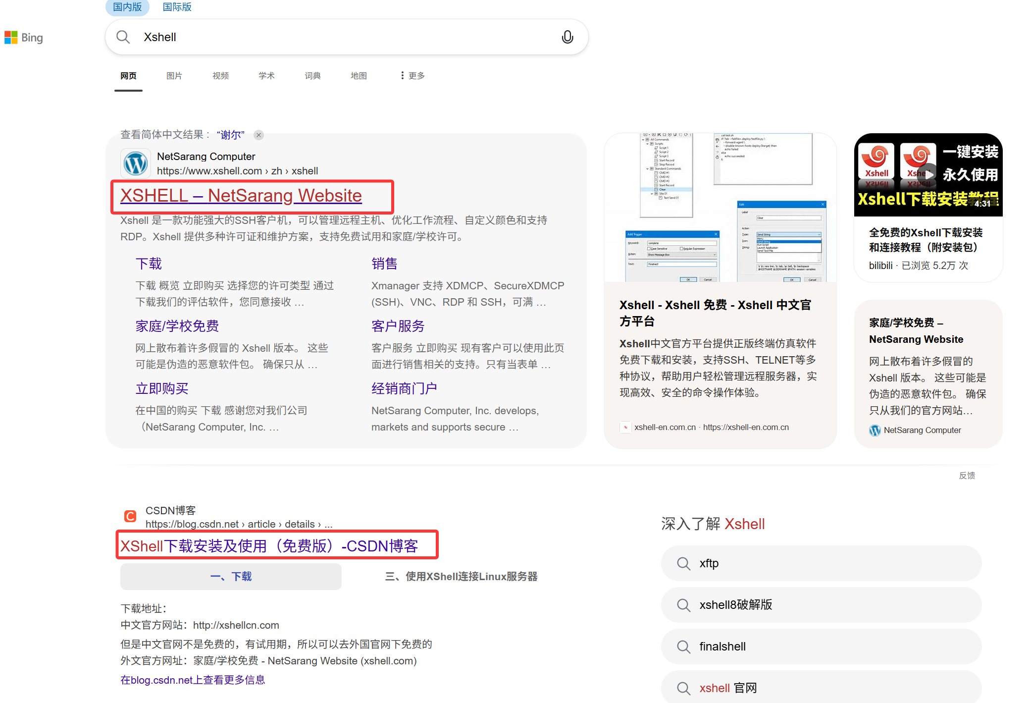Image resolution: width=1030 pixels, height=703 pixels.
Task: Open the 立即购买 sitelink
Action: pyautogui.click(x=162, y=388)
